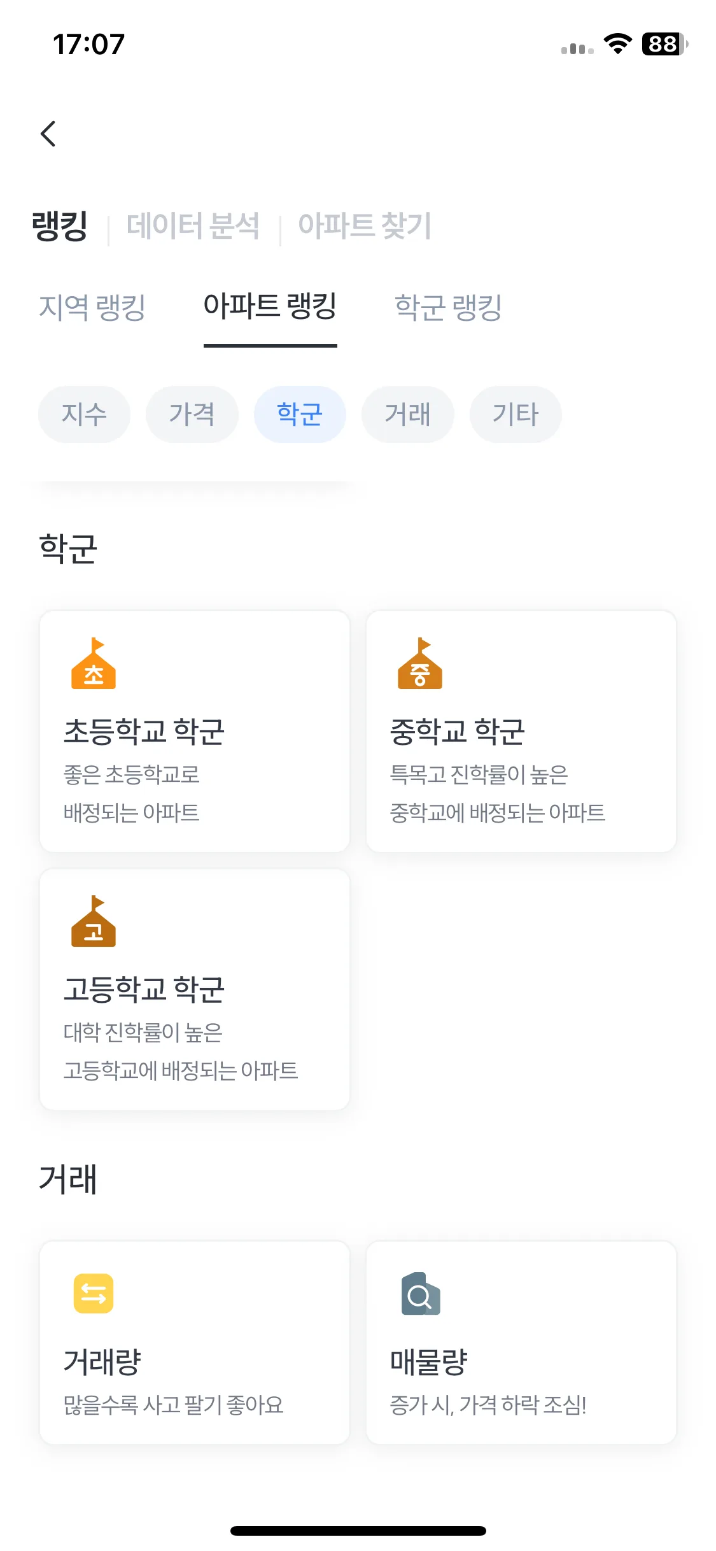Tap the Wi-Fi status icon
716x1551 pixels.
point(617,44)
